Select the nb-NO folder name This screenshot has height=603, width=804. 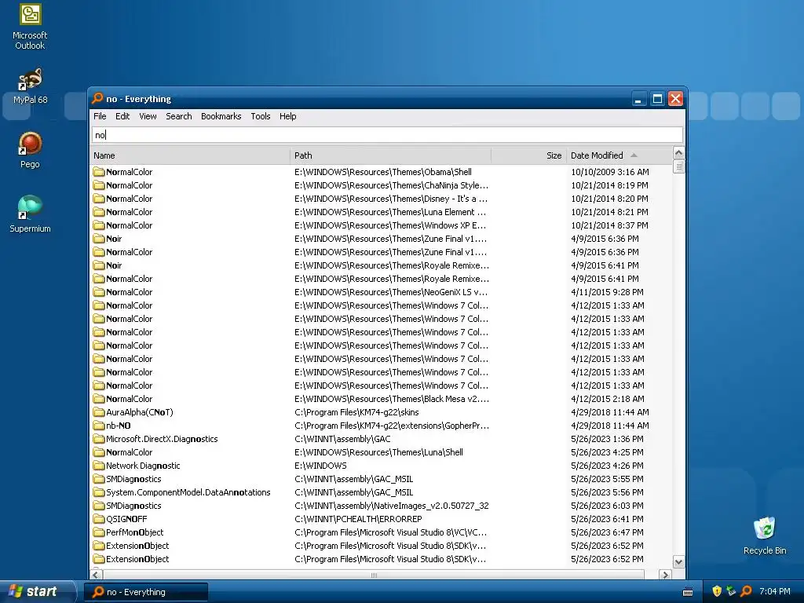(118, 425)
